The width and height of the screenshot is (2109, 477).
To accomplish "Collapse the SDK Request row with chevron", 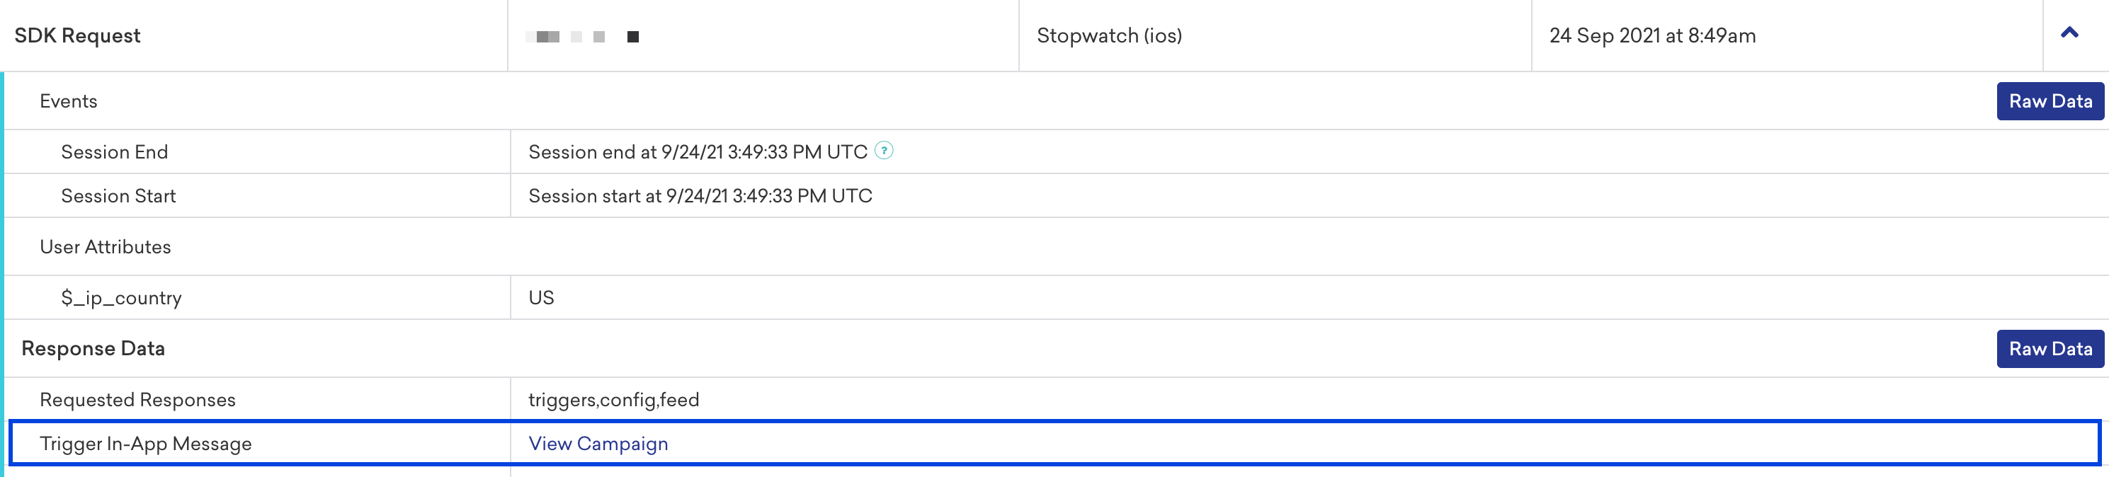I will (2069, 33).
